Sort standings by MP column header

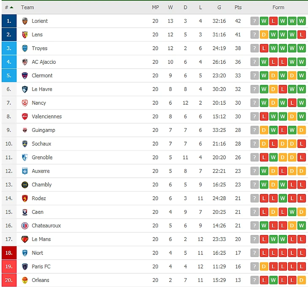pyautogui.click(x=155, y=7)
